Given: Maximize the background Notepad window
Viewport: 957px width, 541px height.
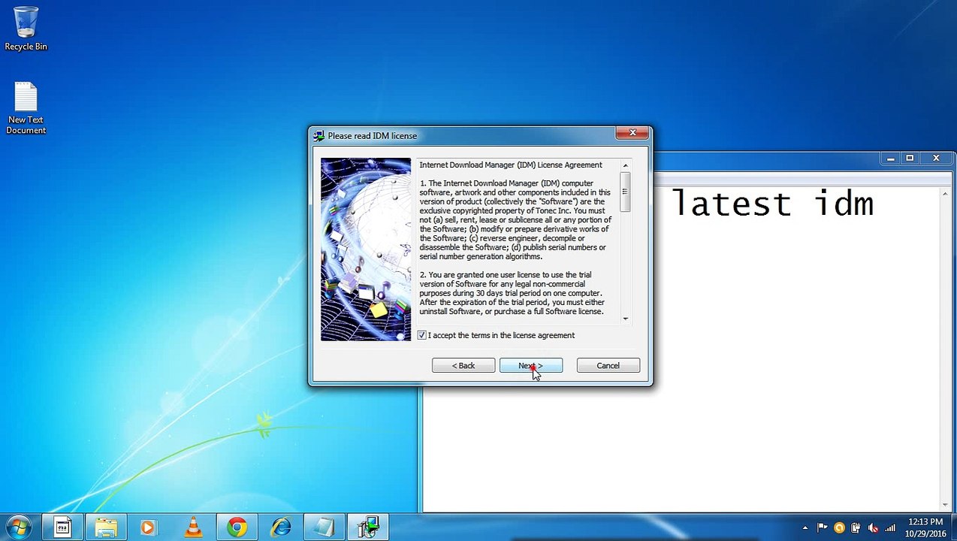Looking at the screenshot, I should tap(910, 158).
